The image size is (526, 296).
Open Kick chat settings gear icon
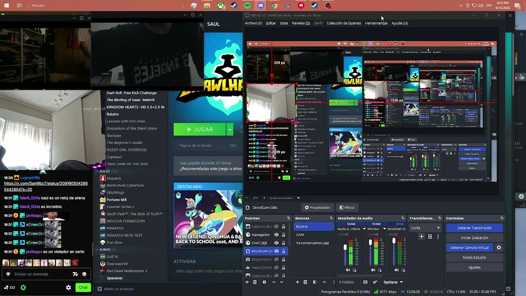(69, 287)
